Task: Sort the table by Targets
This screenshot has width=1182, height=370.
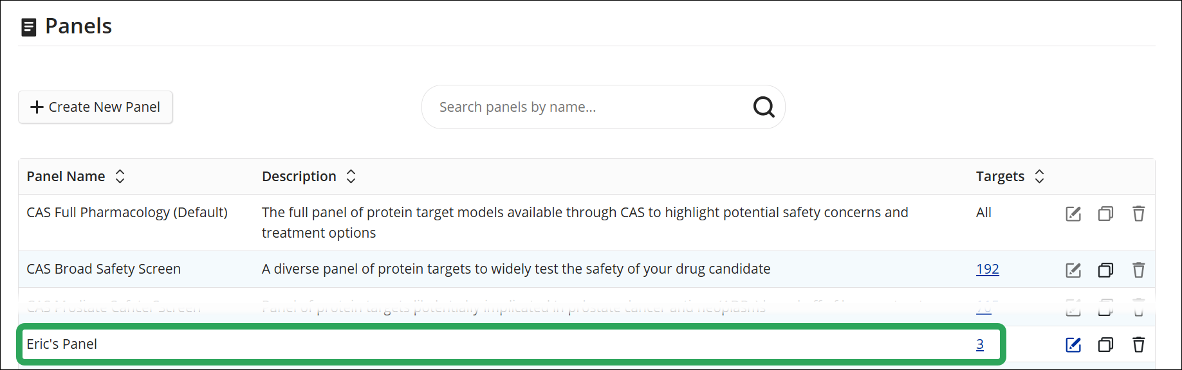Action: coord(1040,176)
